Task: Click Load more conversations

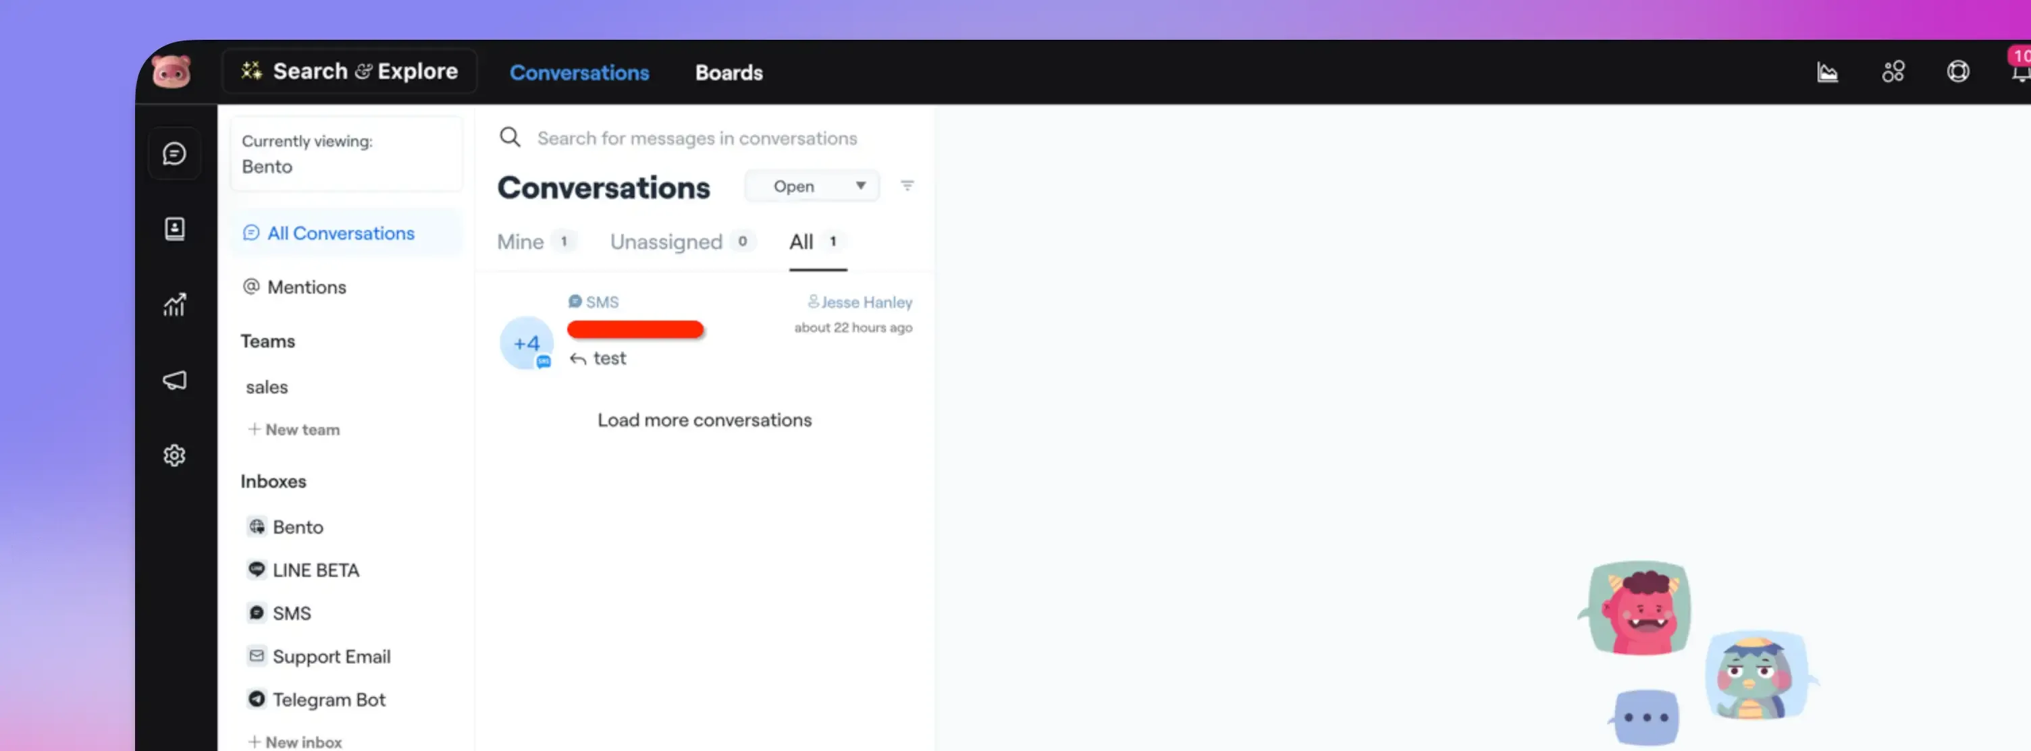Action: 704,419
